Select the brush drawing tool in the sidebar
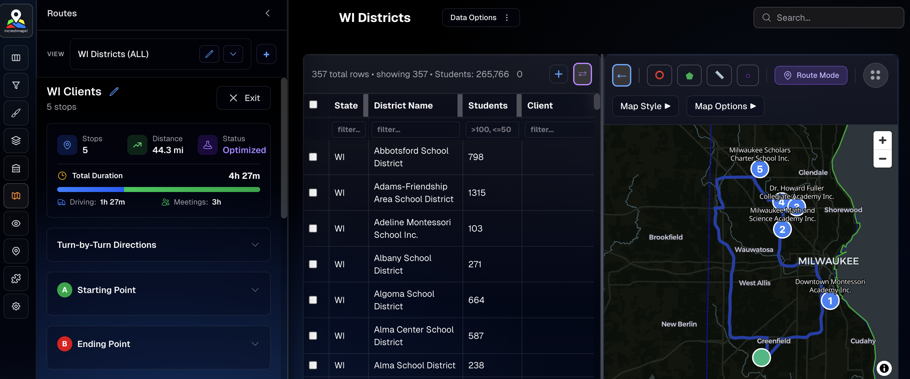Screen dimensions: 910x379 (16, 113)
